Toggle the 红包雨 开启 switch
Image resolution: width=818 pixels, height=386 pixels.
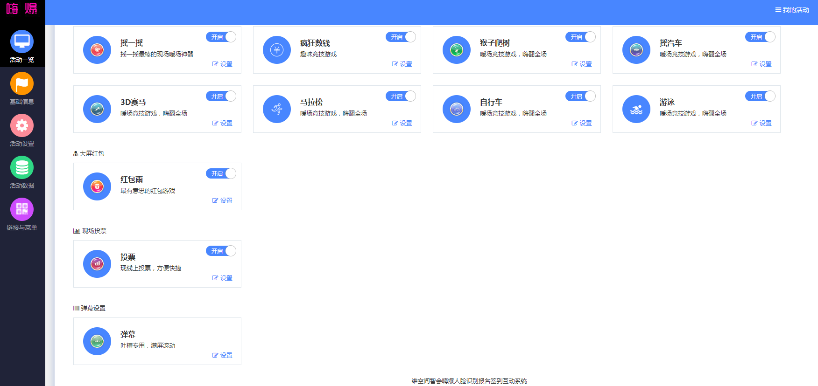(x=221, y=173)
